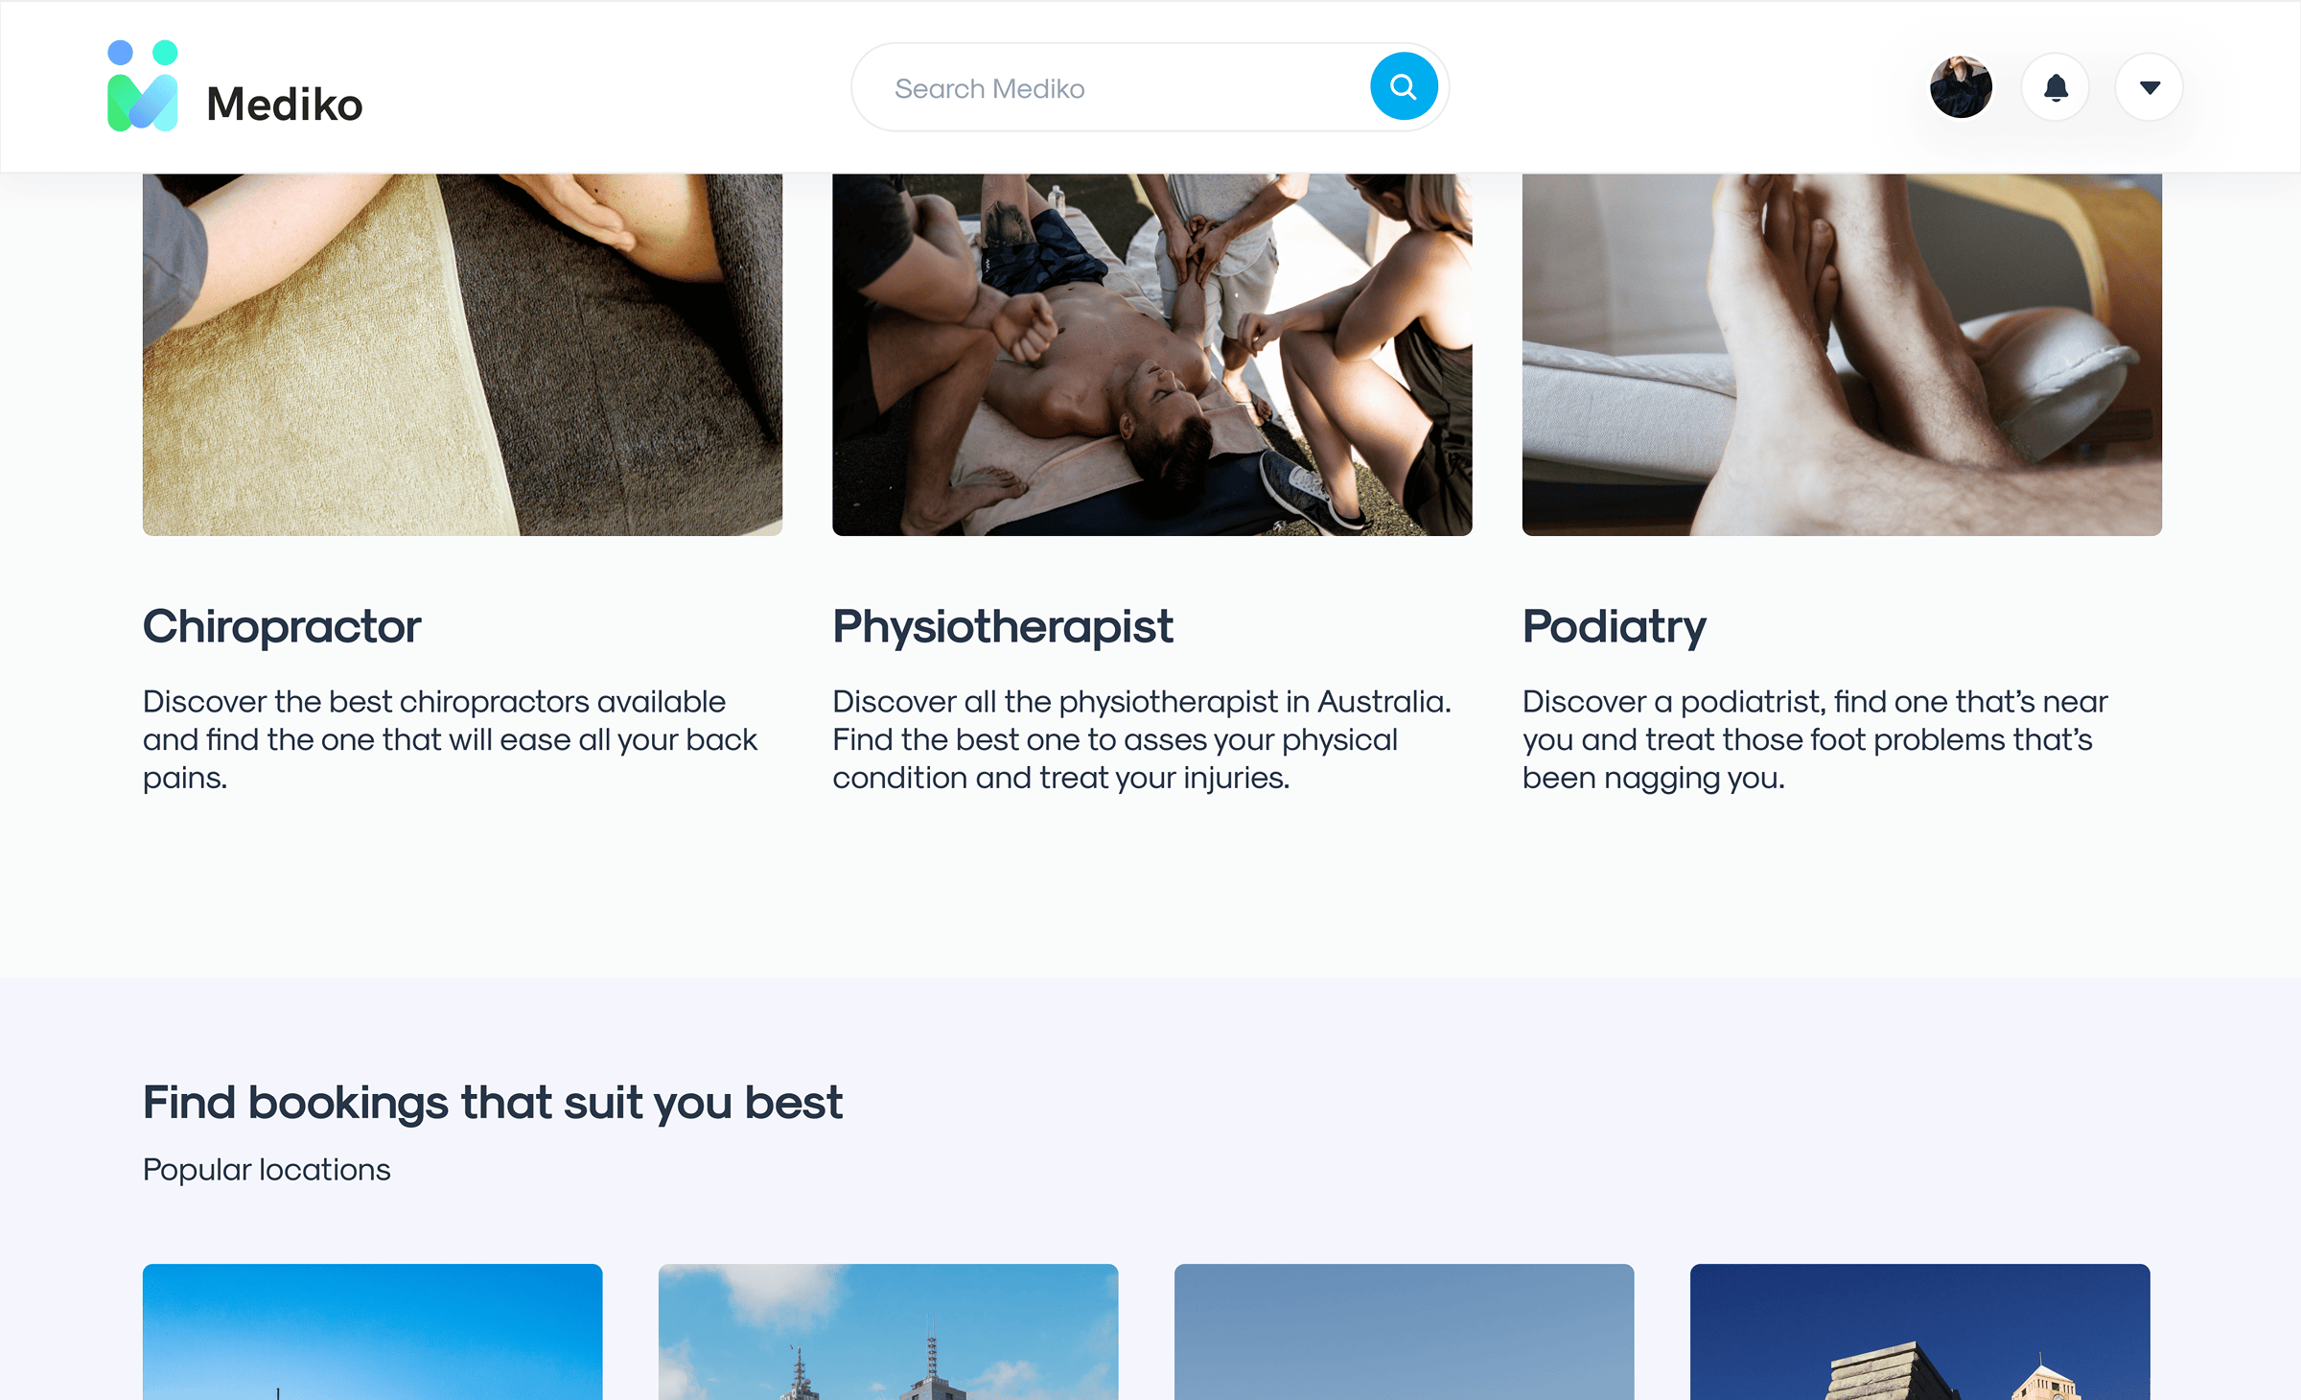
Task: Click the Mediko logo icon
Action: [x=143, y=86]
